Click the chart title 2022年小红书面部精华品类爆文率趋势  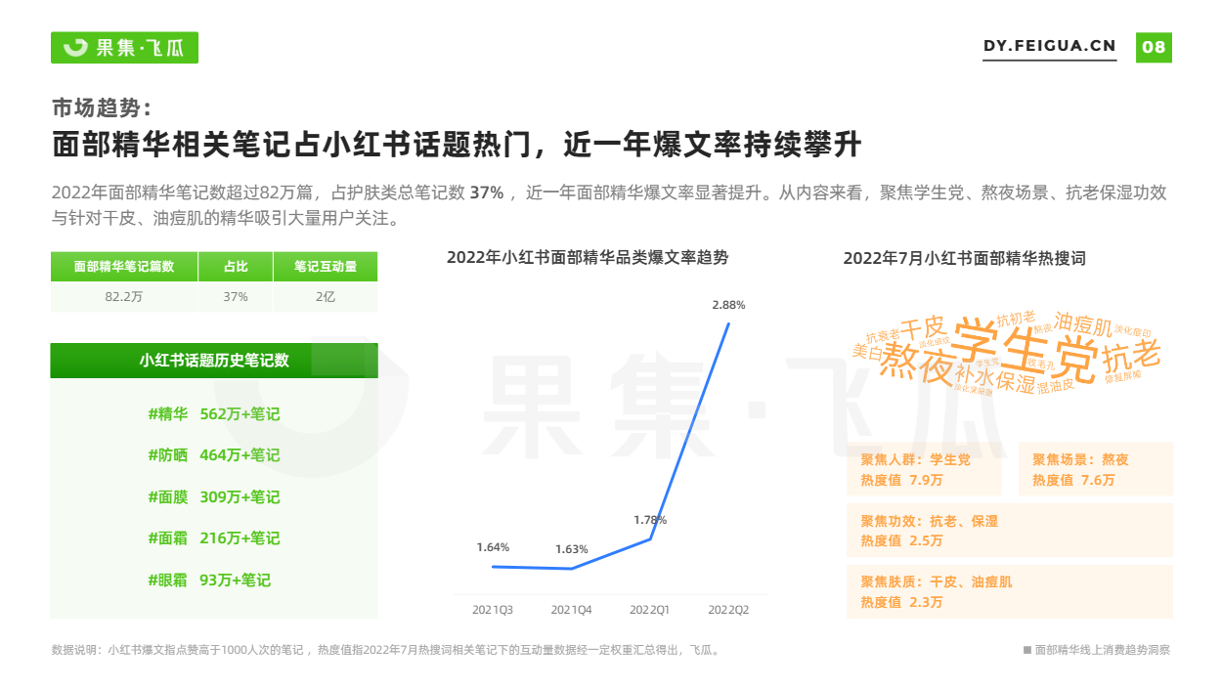[x=588, y=258]
